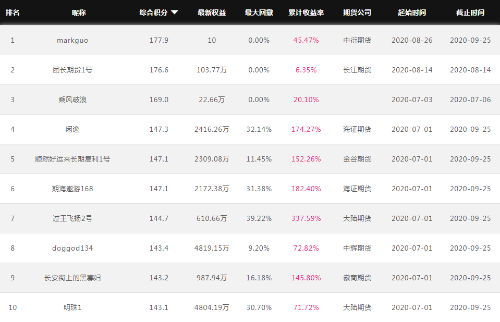Viewport: 500px width, 322px height.
Task: Select the 排名 column header
Action: tap(13, 13)
